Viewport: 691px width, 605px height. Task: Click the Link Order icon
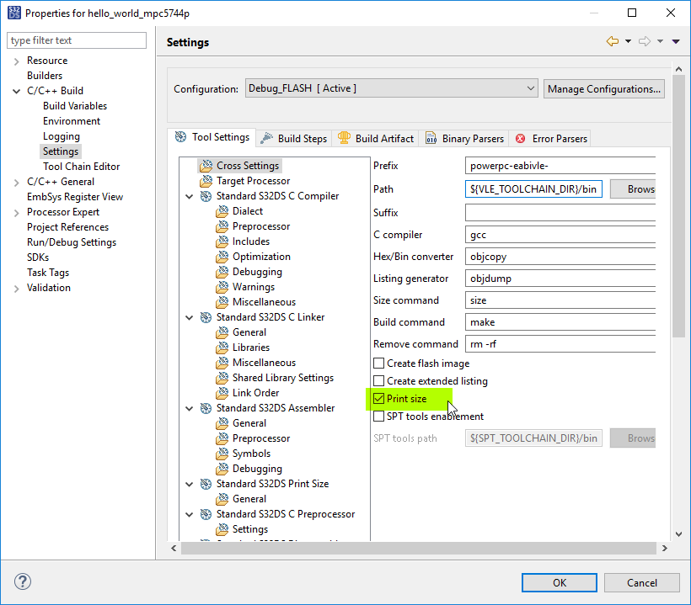pyautogui.click(x=222, y=393)
